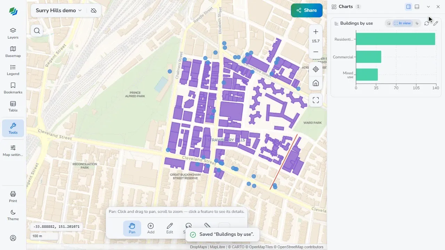The image size is (445, 250).
Task: Click the Mixed use bar in chart
Action: click(x=367, y=75)
